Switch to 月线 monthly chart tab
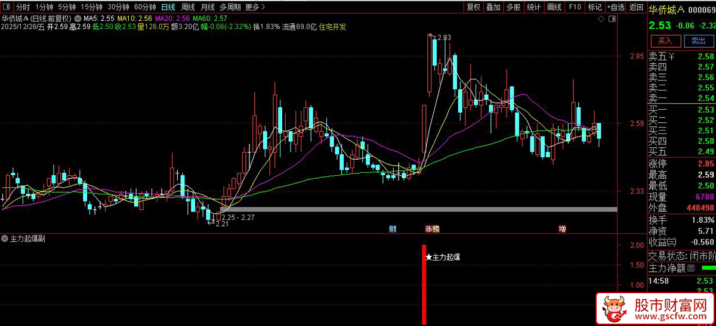The image size is (716, 326). pyautogui.click(x=208, y=7)
